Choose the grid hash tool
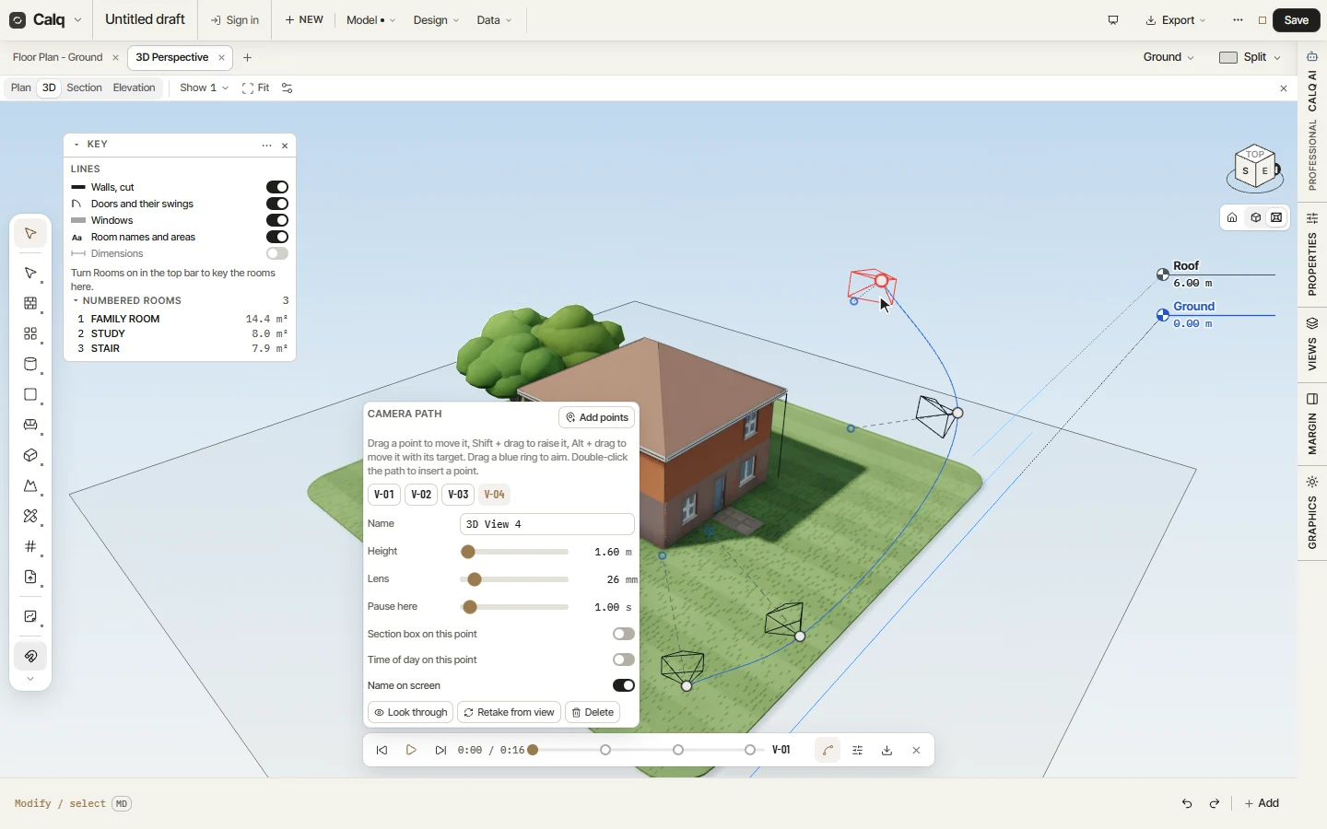This screenshot has width=1327, height=829. coord(30,546)
